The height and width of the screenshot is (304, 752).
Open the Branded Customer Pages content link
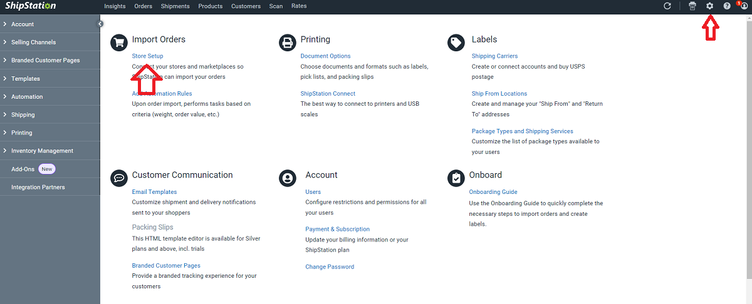pyautogui.click(x=166, y=266)
